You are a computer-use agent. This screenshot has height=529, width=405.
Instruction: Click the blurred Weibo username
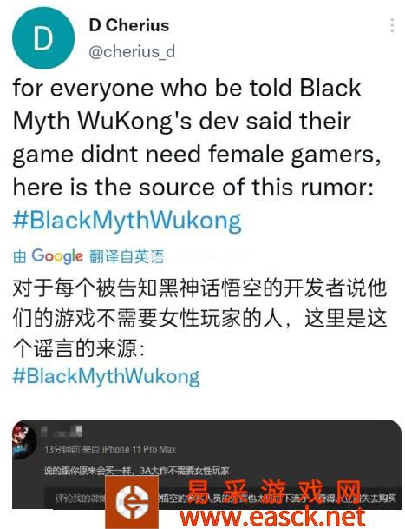(x=62, y=431)
